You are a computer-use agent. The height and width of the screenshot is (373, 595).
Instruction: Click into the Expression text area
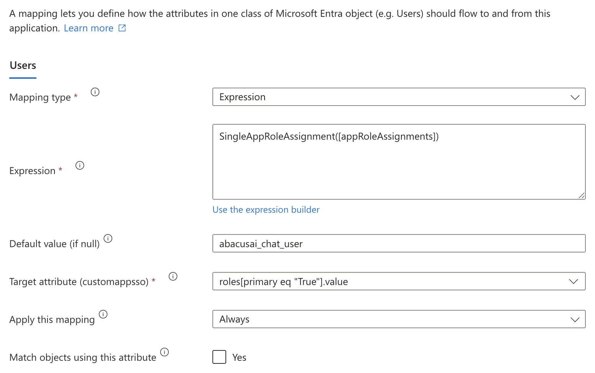click(399, 162)
